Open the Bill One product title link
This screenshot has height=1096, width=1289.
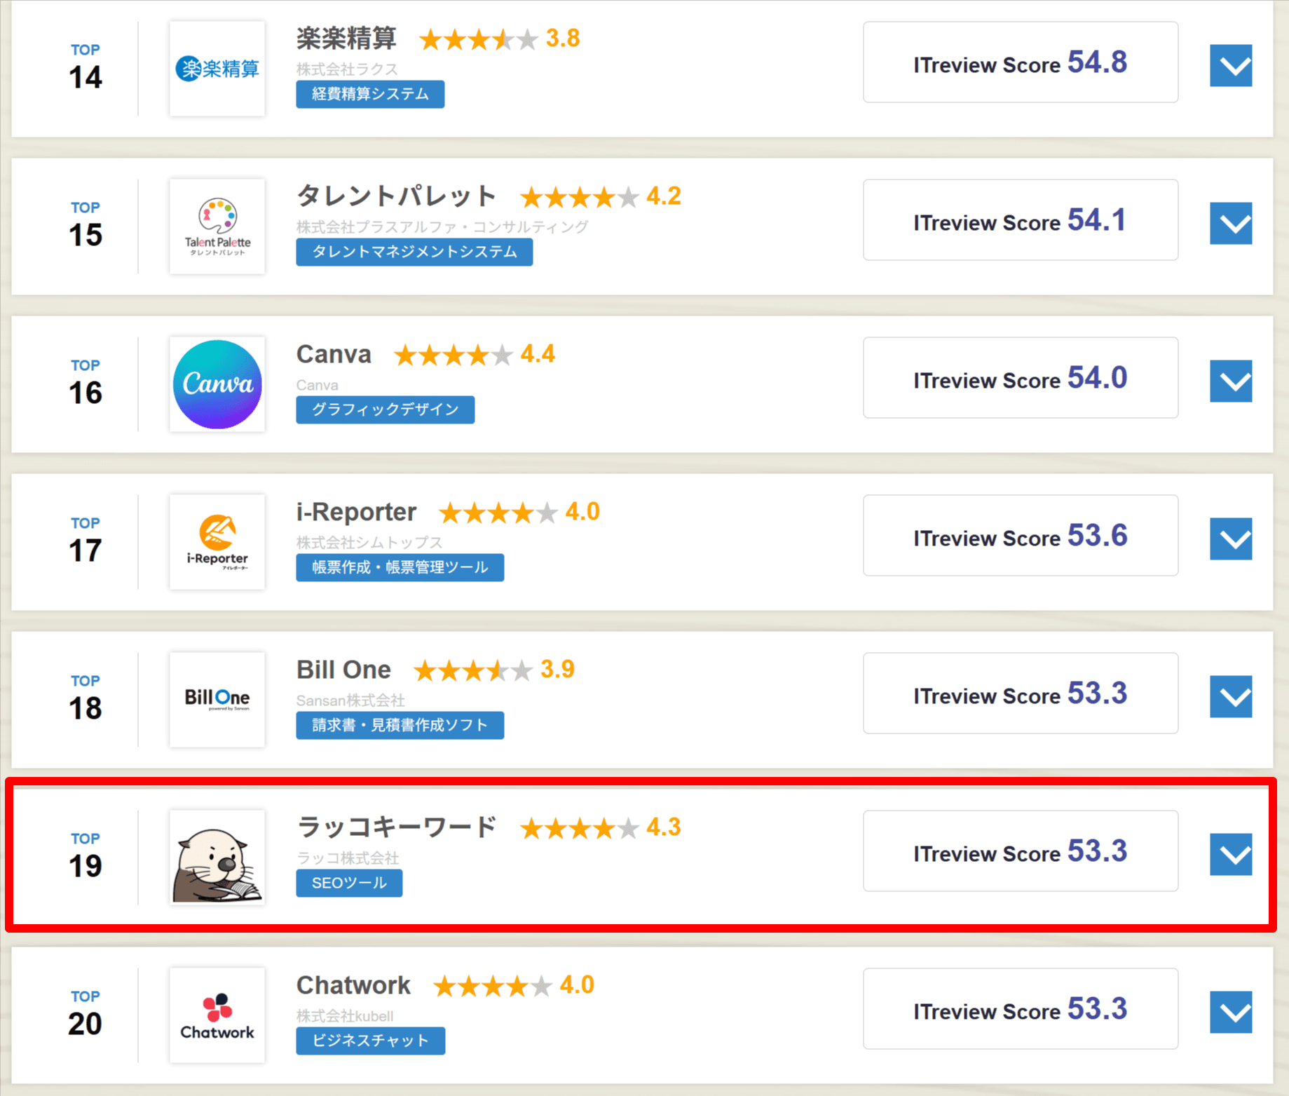click(343, 670)
